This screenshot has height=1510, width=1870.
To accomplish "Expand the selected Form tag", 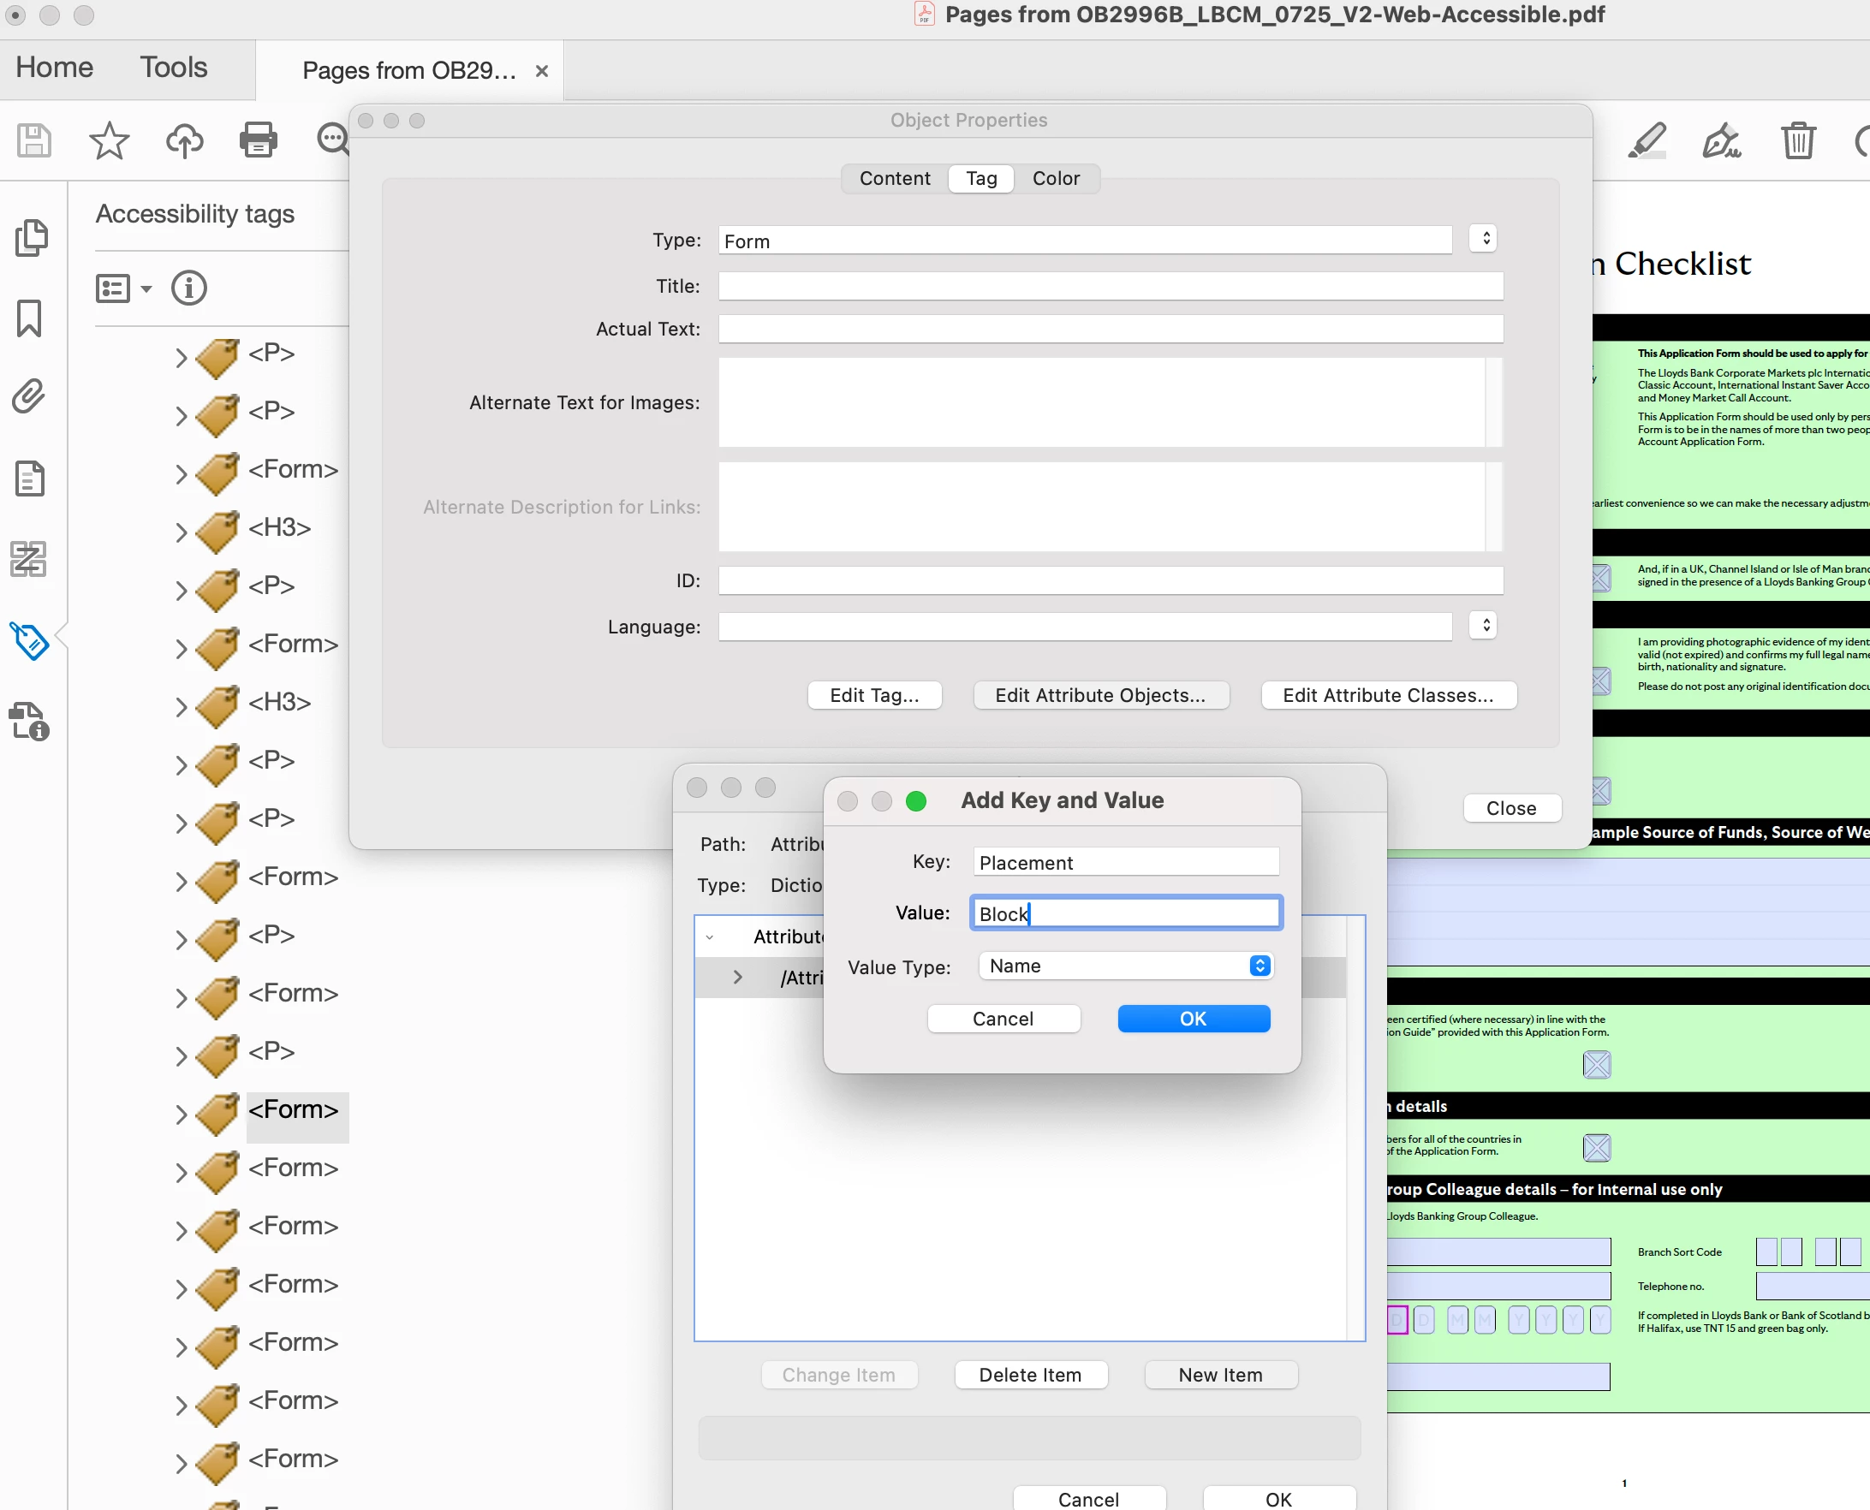I will pyautogui.click(x=181, y=1115).
